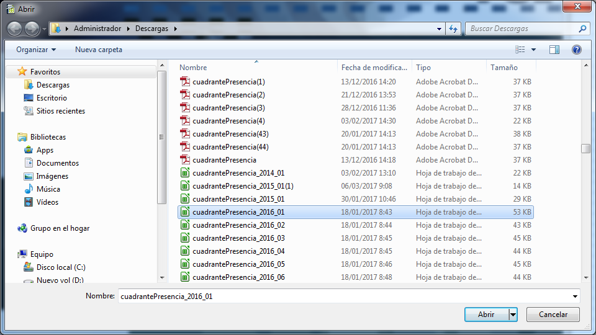
Task: Sort by Fecha de modifica... column header
Action: [374, 67]
